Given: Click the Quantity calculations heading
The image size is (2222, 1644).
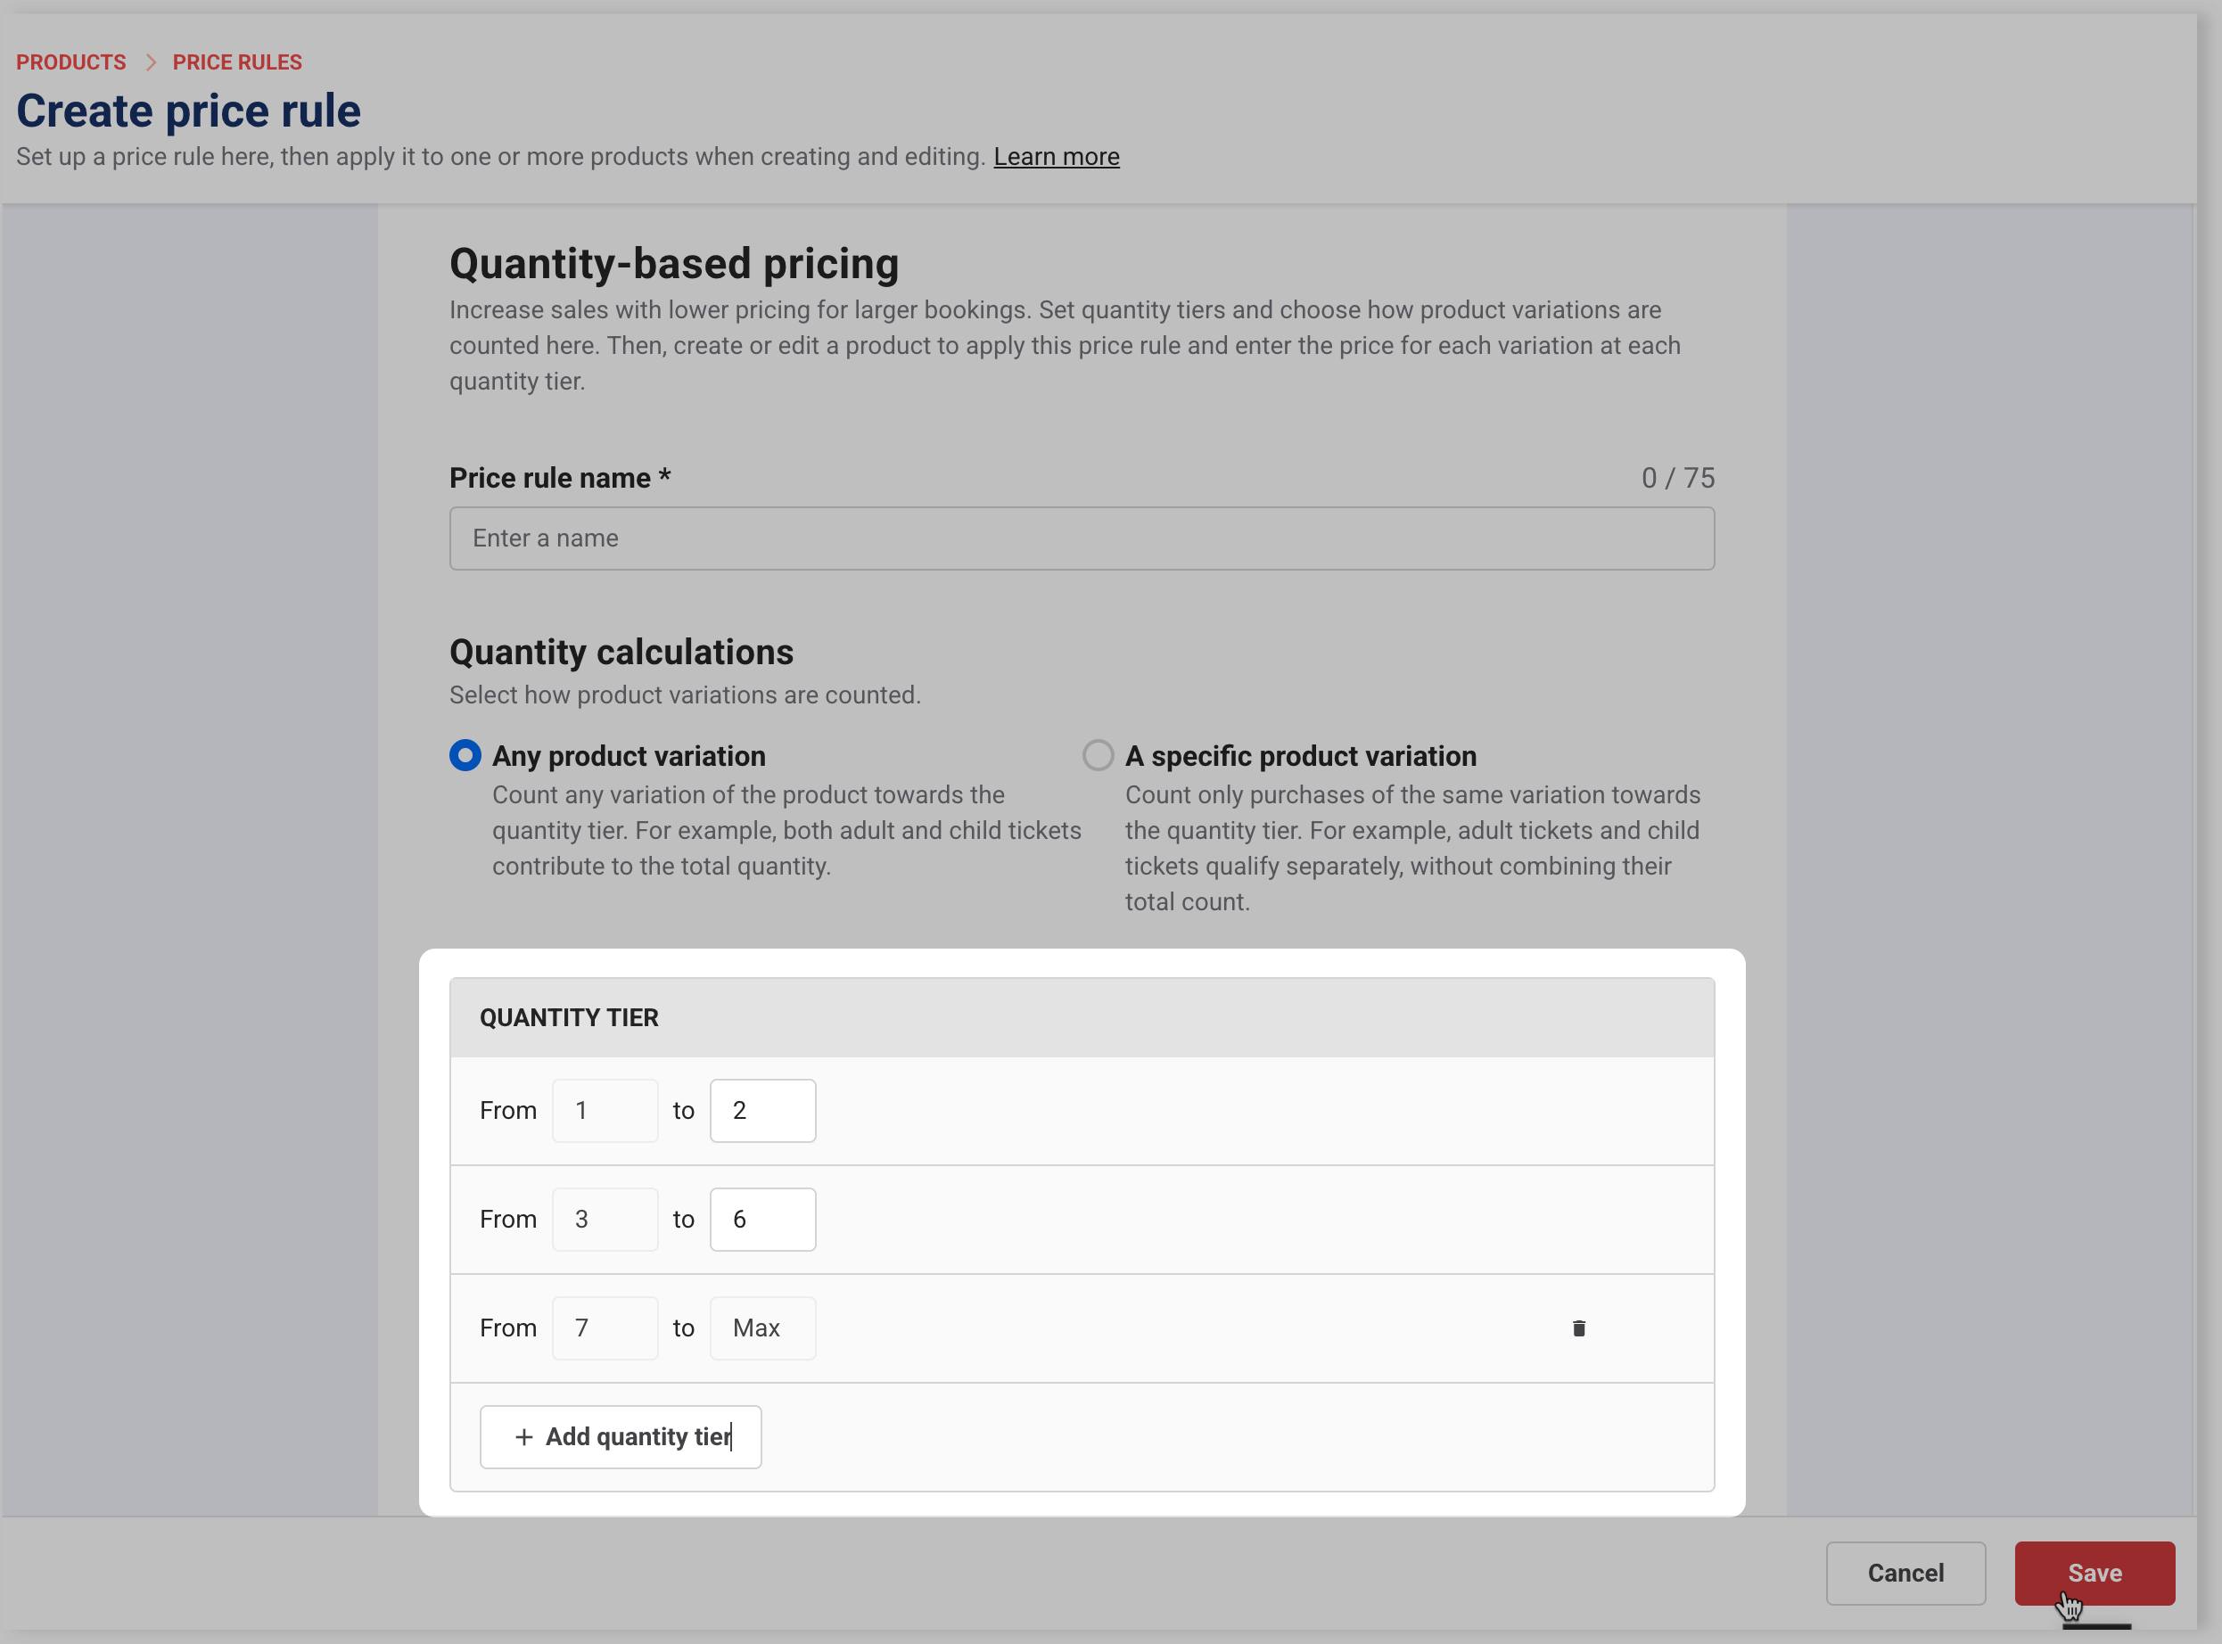Looking at the screenshot, I should (621, 653).
